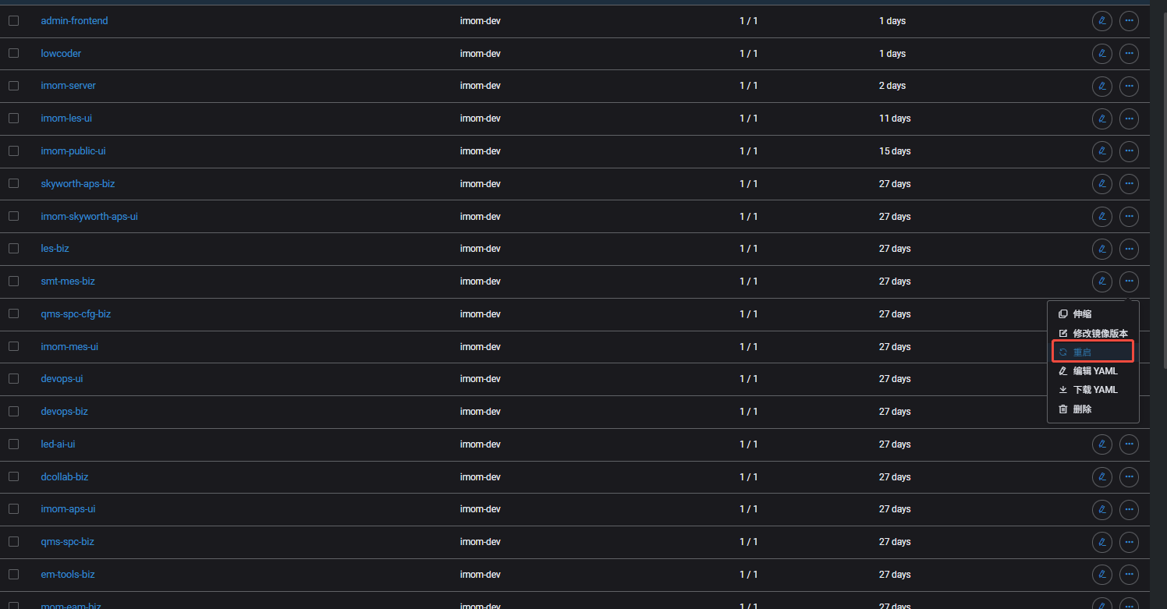
Task: Click edit icon for skyworth-aps-biz
Action: click(1101, 184)
